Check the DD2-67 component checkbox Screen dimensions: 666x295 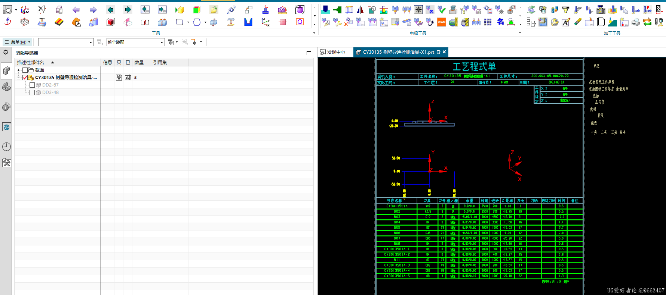32,85
